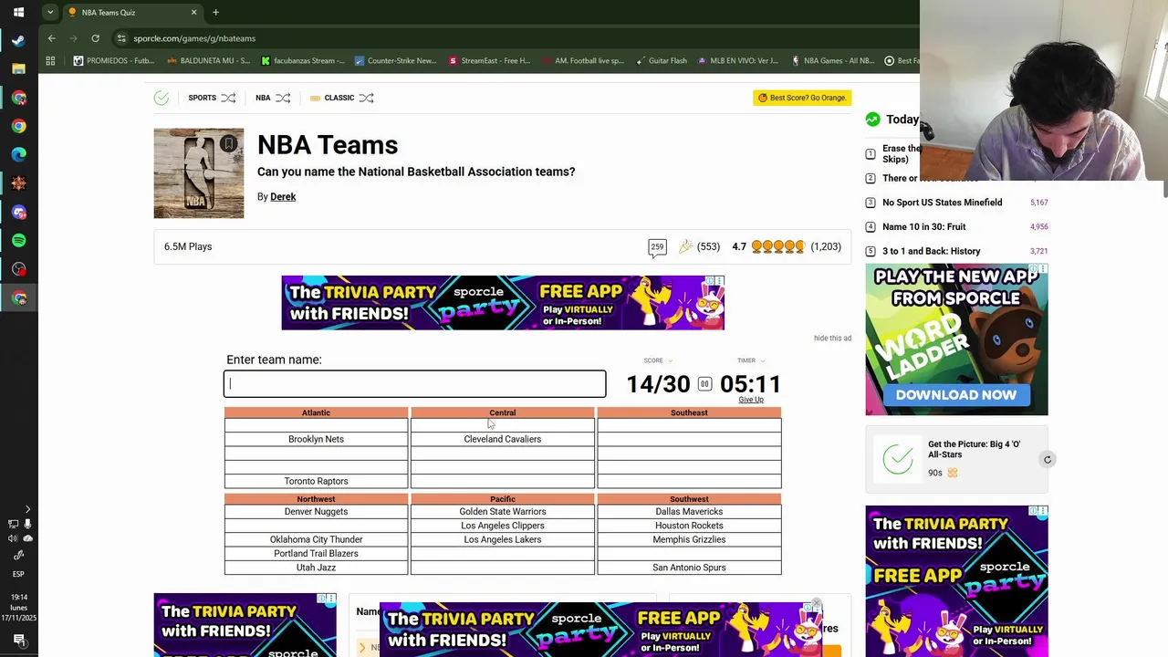This screenshot has width=1168, height=657.
Task: Click the green checkmark played icon
Action: click(x=162, y=98)
